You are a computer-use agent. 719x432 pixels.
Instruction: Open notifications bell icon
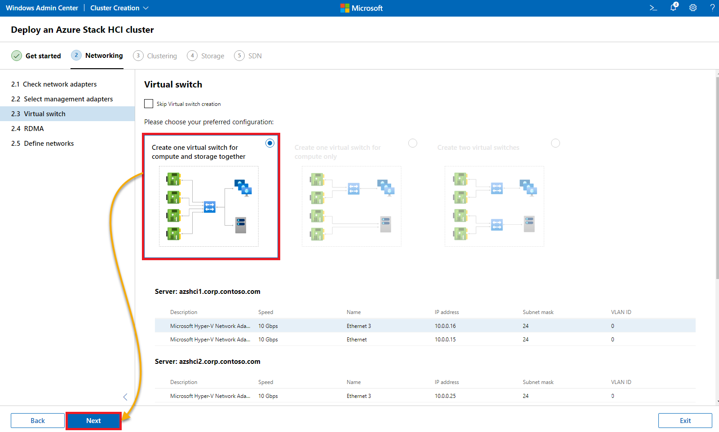tap(674, 7)
